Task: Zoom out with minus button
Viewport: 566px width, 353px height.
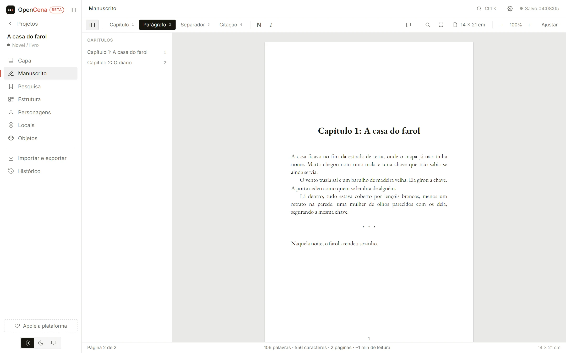Action: (502, 25)
